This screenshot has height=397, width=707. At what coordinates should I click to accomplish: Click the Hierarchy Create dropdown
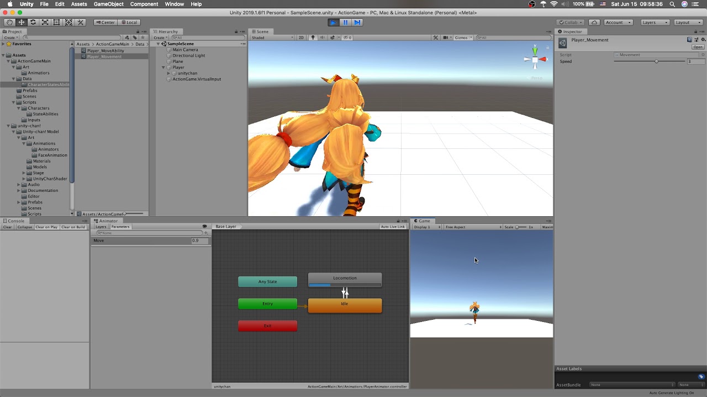[x=161, y=37]
